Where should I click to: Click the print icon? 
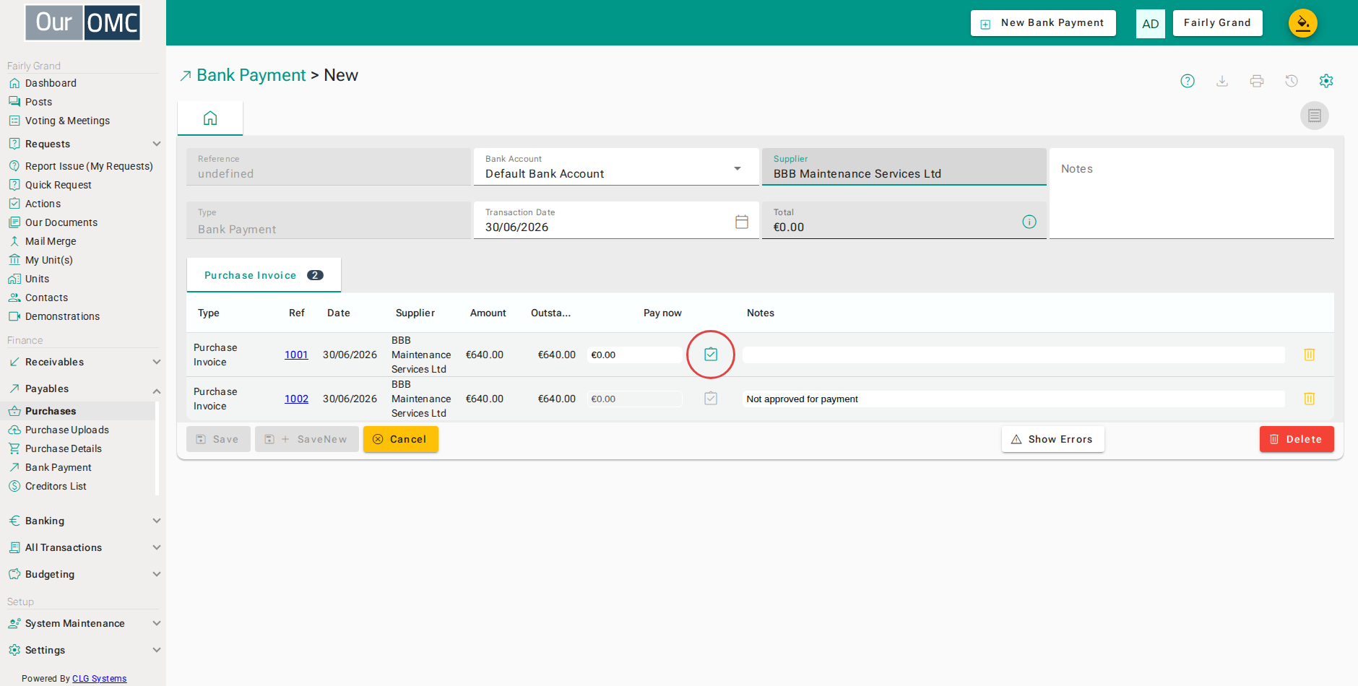click(x=1257, y=81)
